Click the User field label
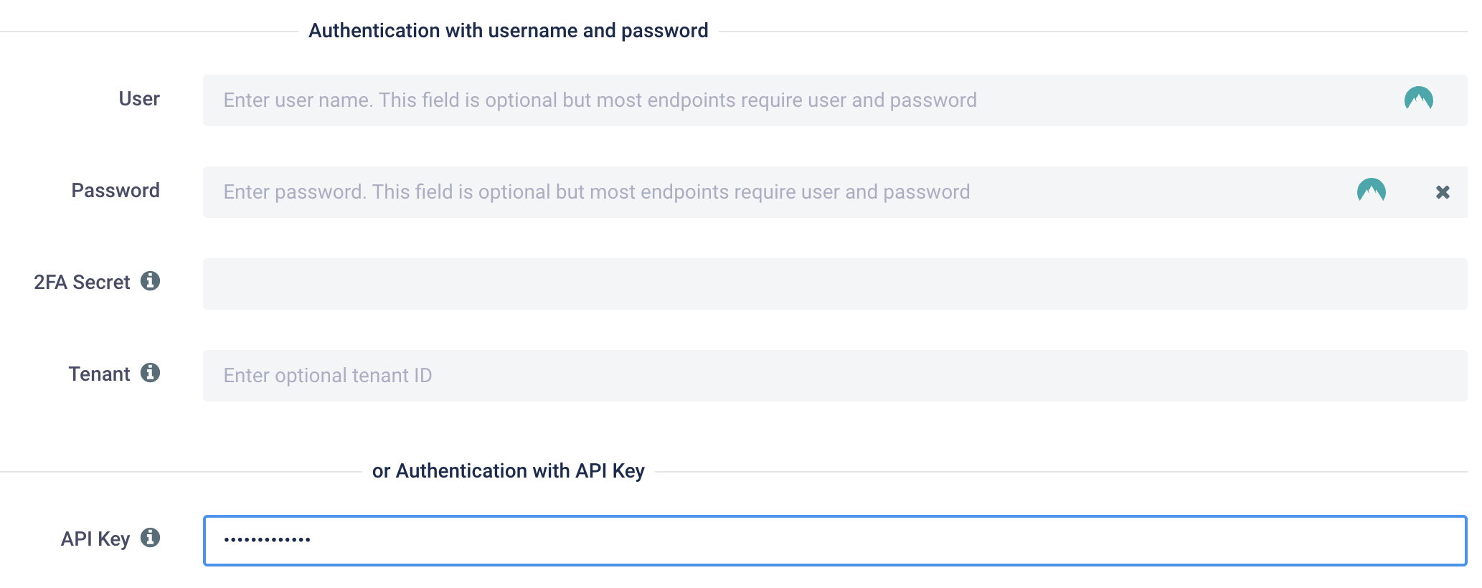The height and width of the screenshot is (588, 1482). [139, 99]
